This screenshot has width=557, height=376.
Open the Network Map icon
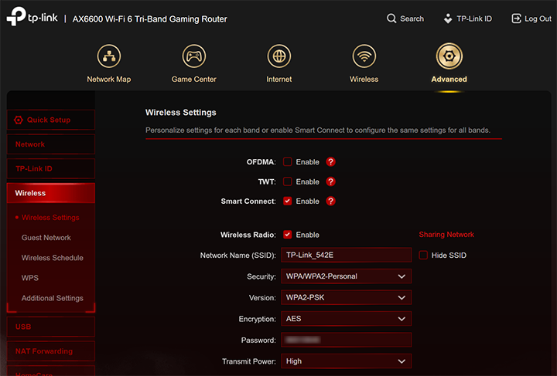coord(109,56)
